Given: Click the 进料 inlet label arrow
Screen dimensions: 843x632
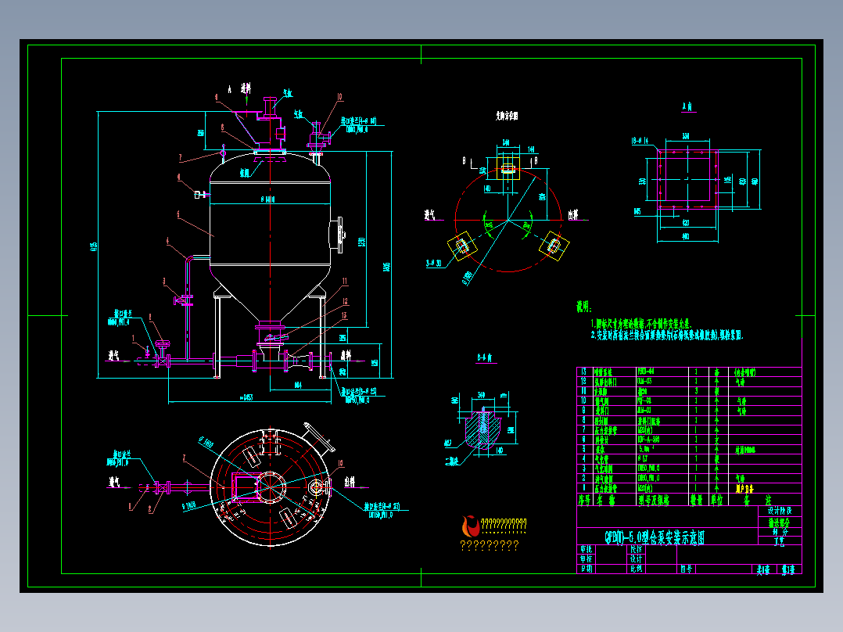Looking at the screenshot, I should (x=245, y=89).
